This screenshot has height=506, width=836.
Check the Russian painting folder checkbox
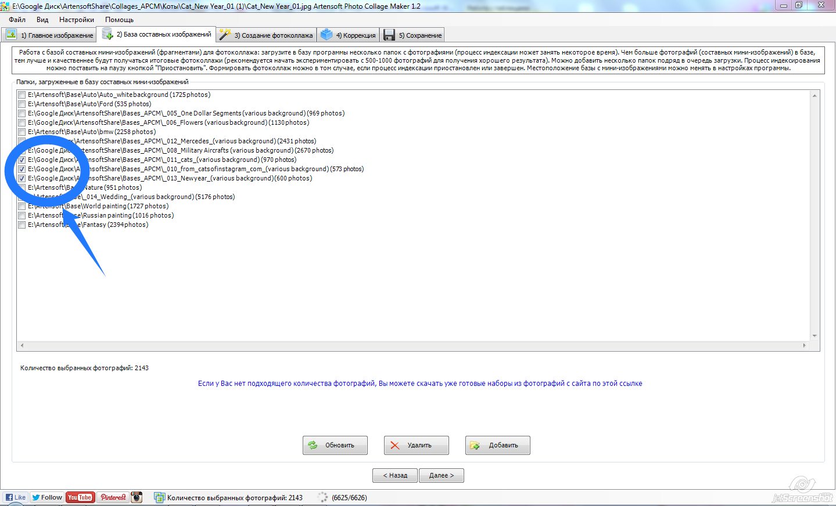click(22, 215)
